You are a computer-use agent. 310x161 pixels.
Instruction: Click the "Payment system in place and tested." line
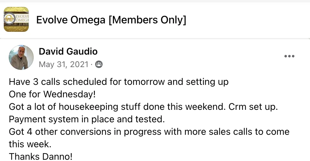click(87, 119)
